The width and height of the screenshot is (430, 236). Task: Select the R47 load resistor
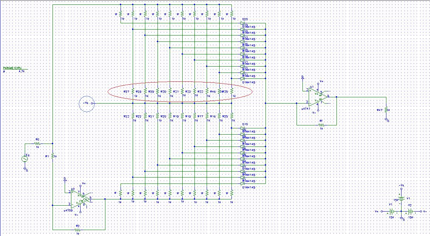pyautogui.click(x=386, y=110)
